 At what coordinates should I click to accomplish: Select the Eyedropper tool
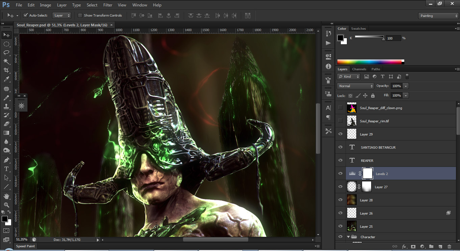click(6, 79)
